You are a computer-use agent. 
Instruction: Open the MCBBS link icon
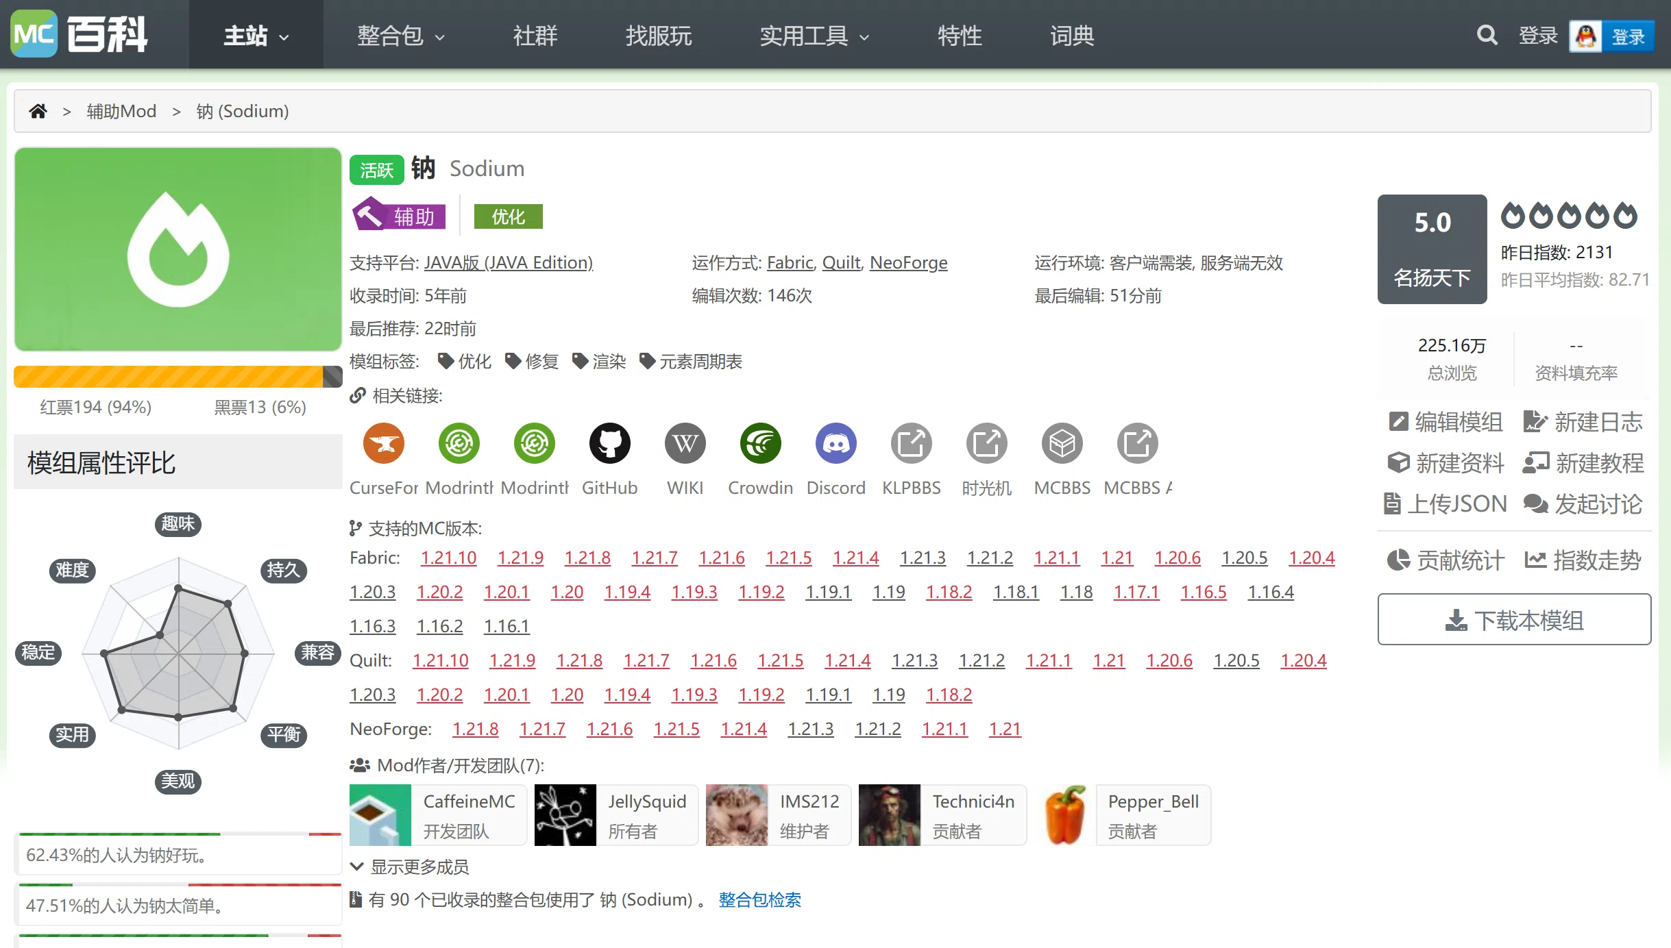tap(1062, 443)
